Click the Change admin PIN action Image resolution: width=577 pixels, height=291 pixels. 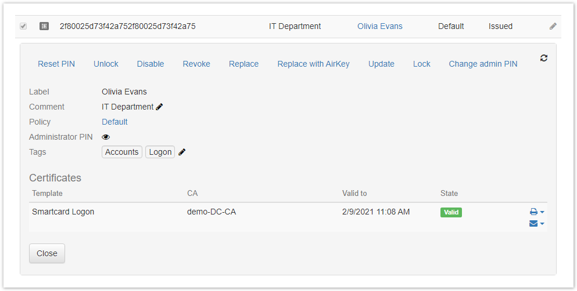483,64
